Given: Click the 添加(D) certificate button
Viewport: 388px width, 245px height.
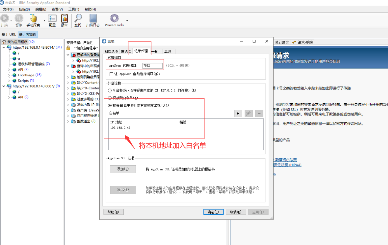Looking at the screenshot, I should click(x=123, y=169).
